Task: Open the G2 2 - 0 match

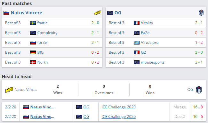Action: pyautogui.click(x=156, y=52)
